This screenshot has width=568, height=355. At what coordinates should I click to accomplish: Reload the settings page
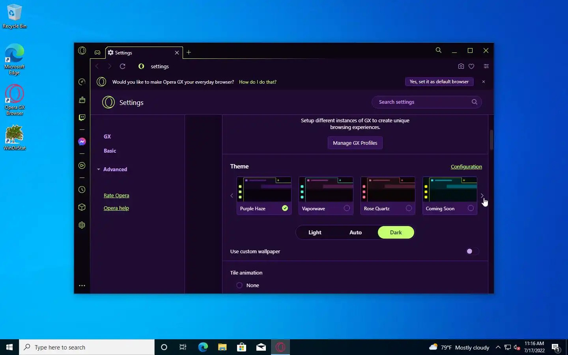123,66
